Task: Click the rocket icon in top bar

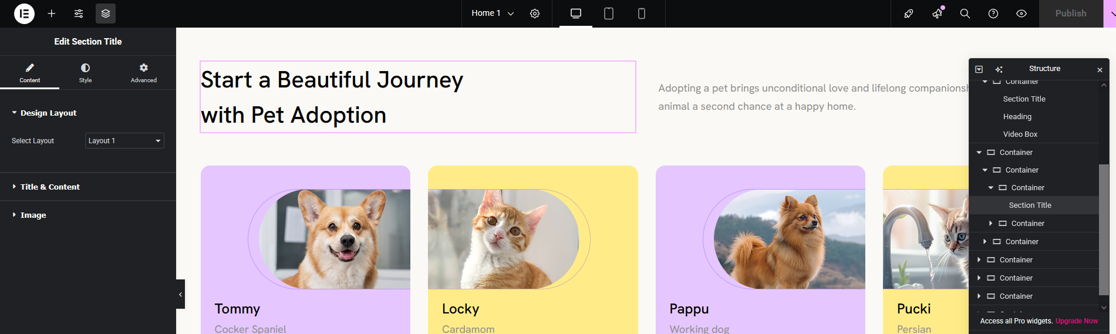Action: pyautogui.click(x=909, y=14)
